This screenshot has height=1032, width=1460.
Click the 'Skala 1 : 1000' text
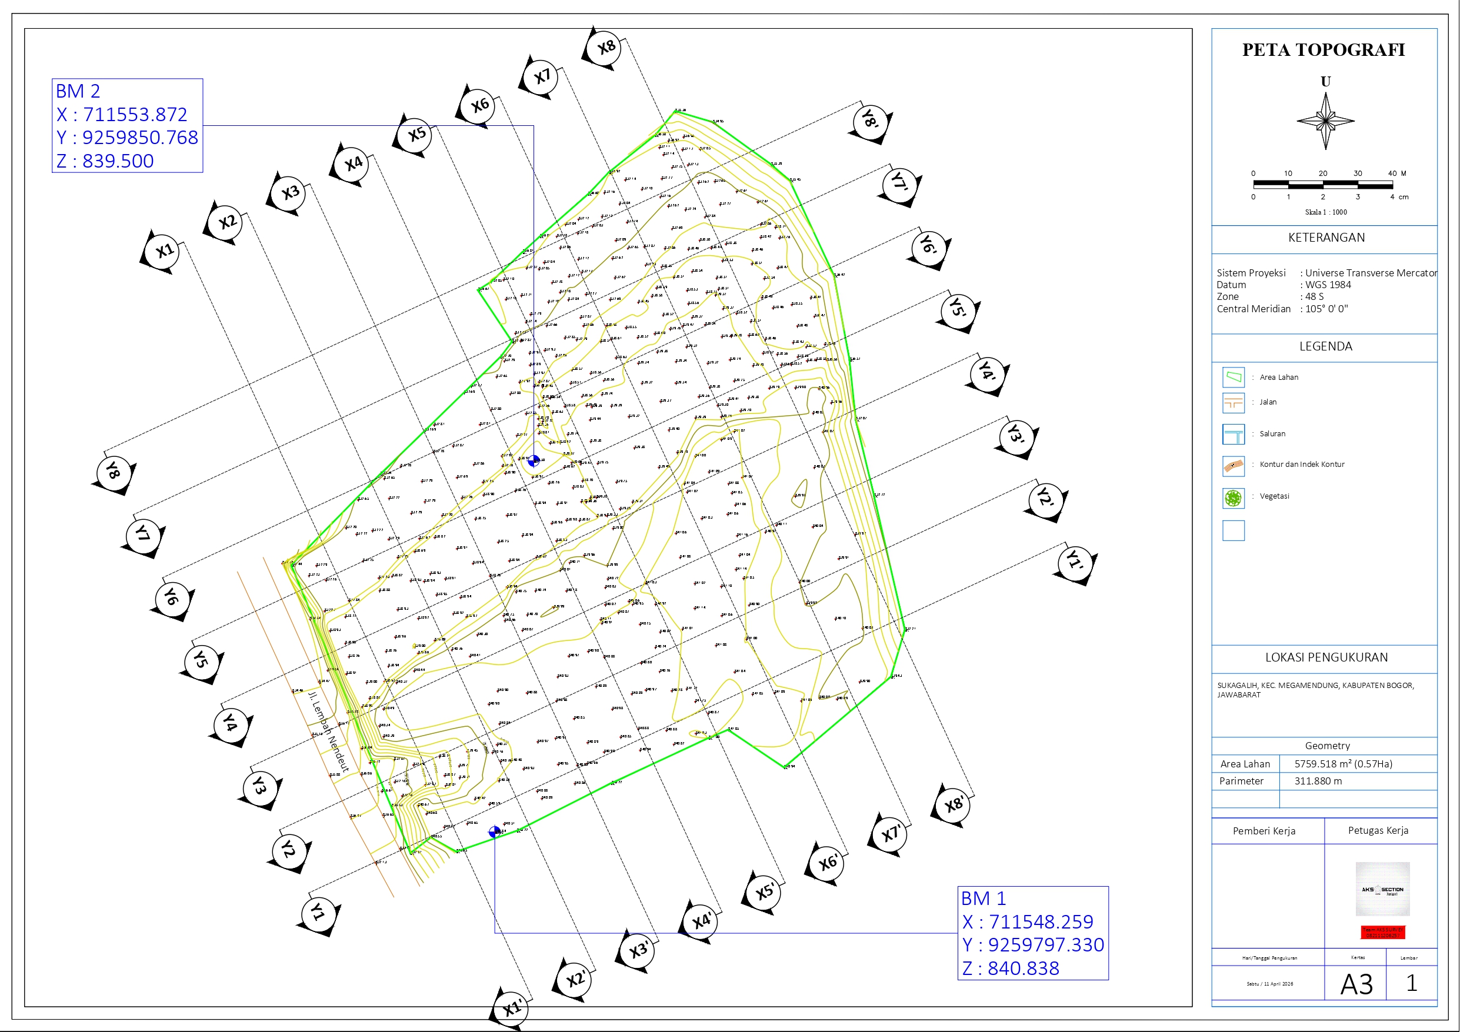pos(1326,212)
